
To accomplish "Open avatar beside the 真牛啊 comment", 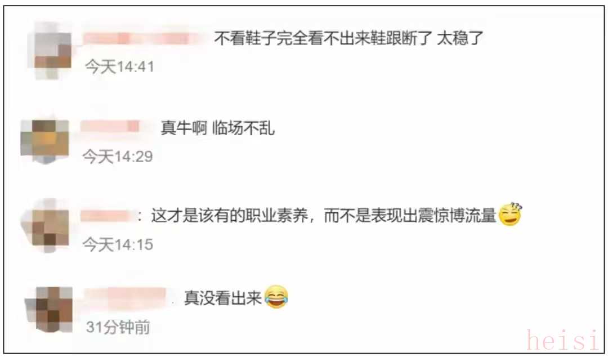I will 46,141.
